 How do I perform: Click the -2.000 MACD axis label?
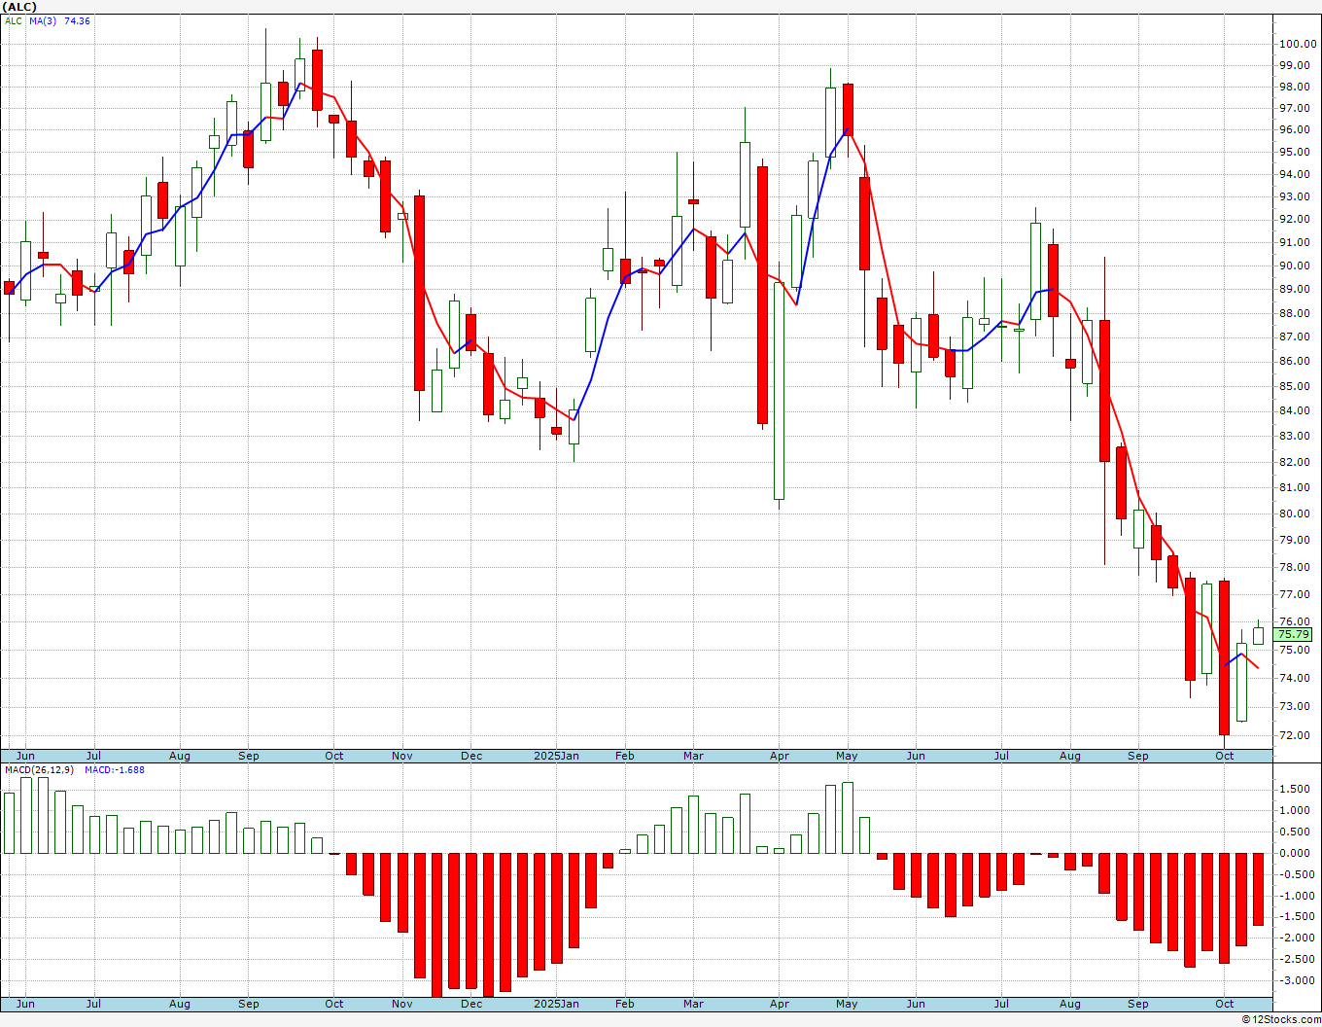click(x=1298, y=938)
